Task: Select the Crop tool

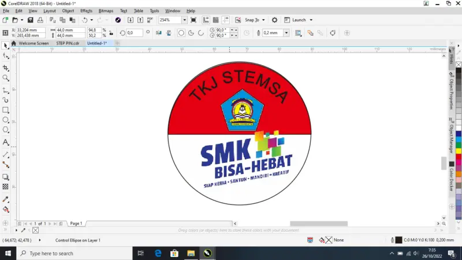Action: click(5, 68)
